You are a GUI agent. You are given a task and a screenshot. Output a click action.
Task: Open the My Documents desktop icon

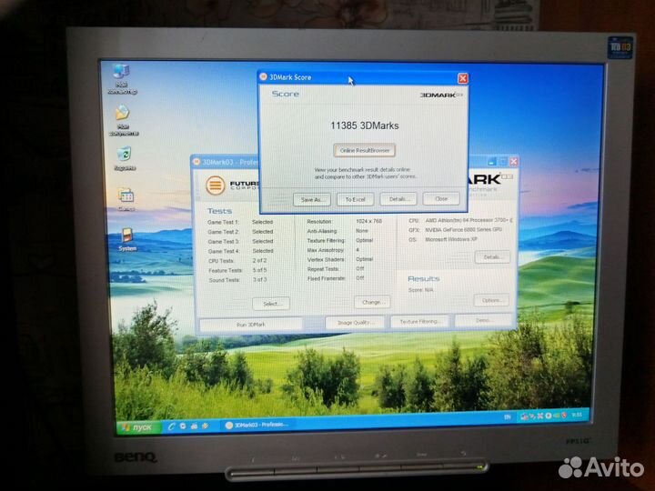click(x=123, y=119)
